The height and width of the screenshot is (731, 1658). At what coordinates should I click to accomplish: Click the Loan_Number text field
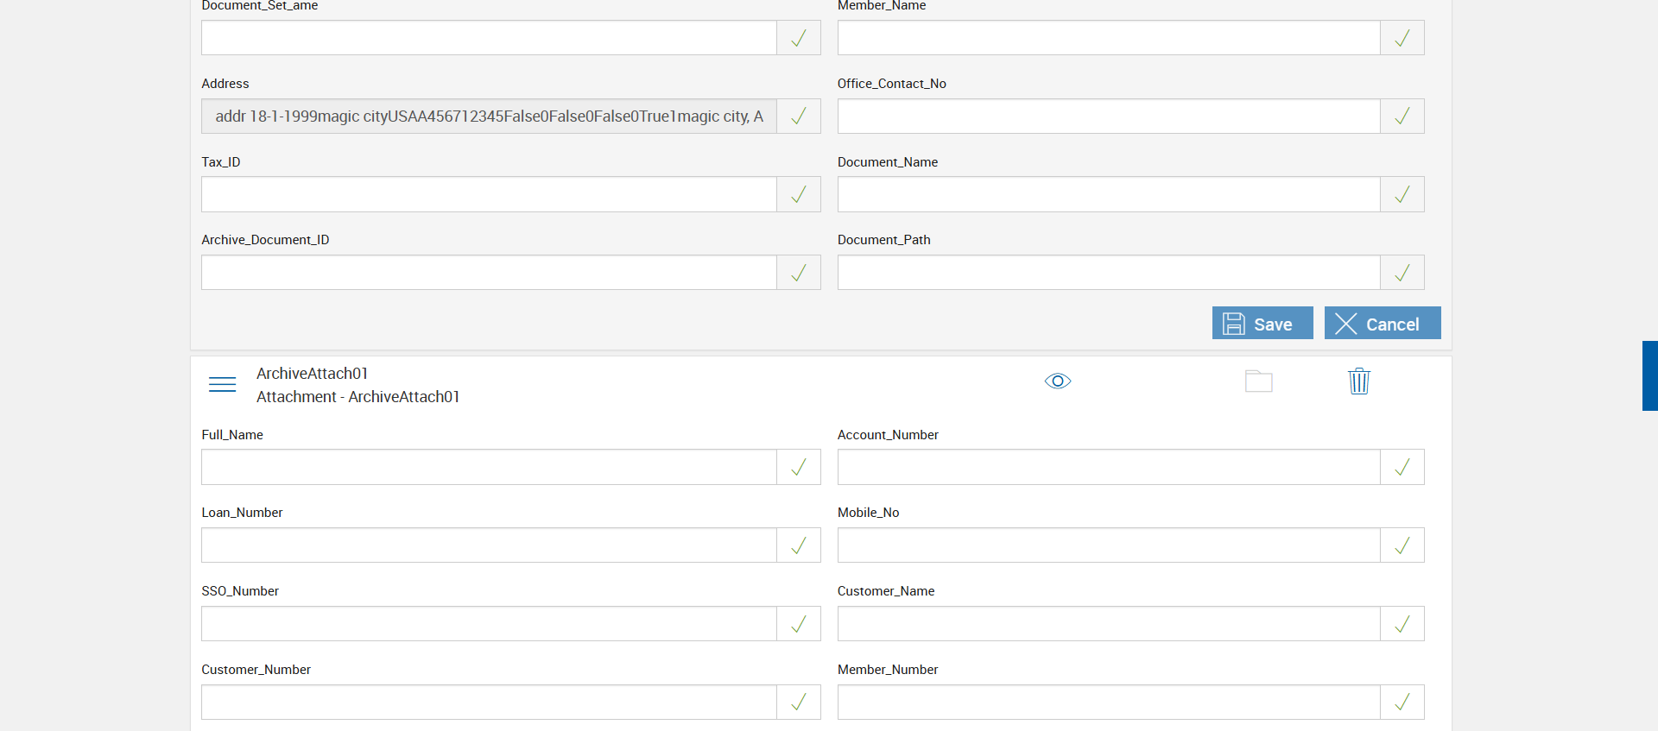click(x=489, y=545)
